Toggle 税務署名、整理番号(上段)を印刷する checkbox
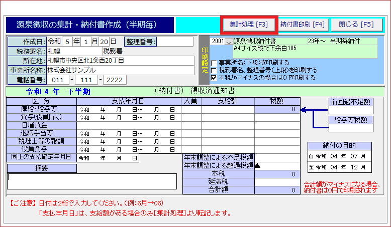This screenshot has height=227, width=391. 214,70
